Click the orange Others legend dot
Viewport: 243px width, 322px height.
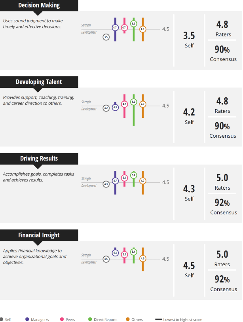tap(128, 319)
